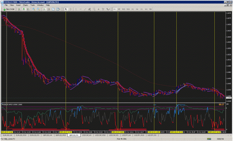Screen dimensions: 233x141
Task: Switch chart to candlesticks mode
Action: coord(23,9)
